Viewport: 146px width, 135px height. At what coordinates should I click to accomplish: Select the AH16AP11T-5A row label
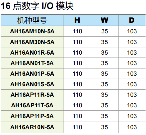(x=32, y=105)
